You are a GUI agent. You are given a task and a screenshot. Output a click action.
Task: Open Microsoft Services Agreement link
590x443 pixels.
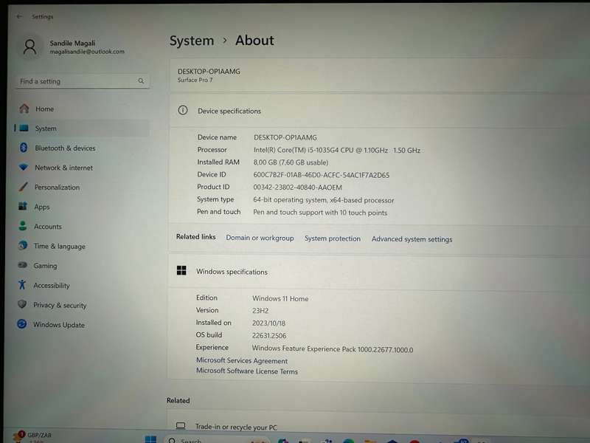[242, 360]
